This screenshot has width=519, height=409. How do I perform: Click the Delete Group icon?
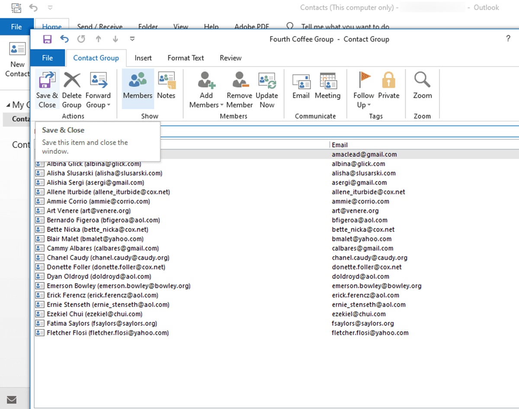72,81
